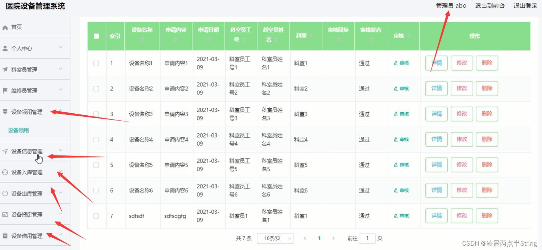
Task: Click the 审核 edit icon in row 1
Action: [x=396, y=63]
